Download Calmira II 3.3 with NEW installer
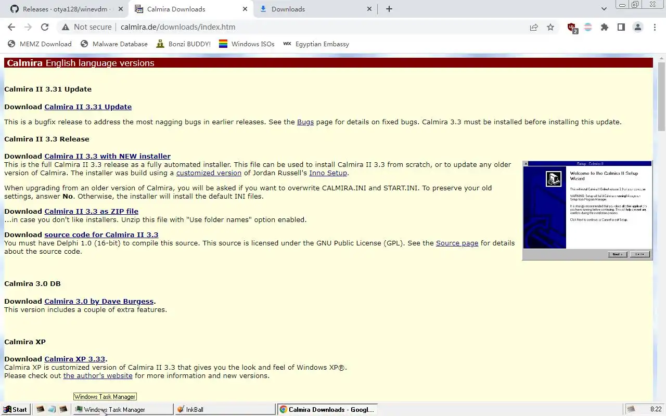The width and height of the screenshot is (666, 416). (x=107, y=156)
